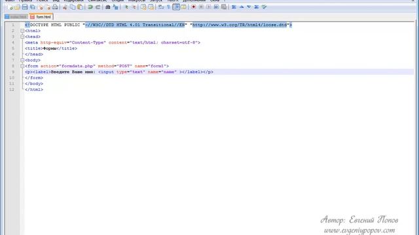Image resolution: width=419 pixels, height=235 pixels.
Task: Click the Redo toolbar icon
Action: pyautogui.click(x=98, y=7)
